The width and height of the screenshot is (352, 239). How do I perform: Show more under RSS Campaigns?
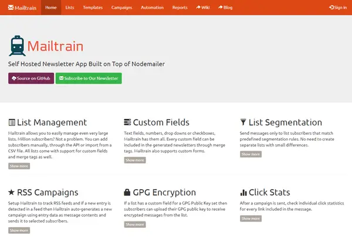tap(19, 230)
